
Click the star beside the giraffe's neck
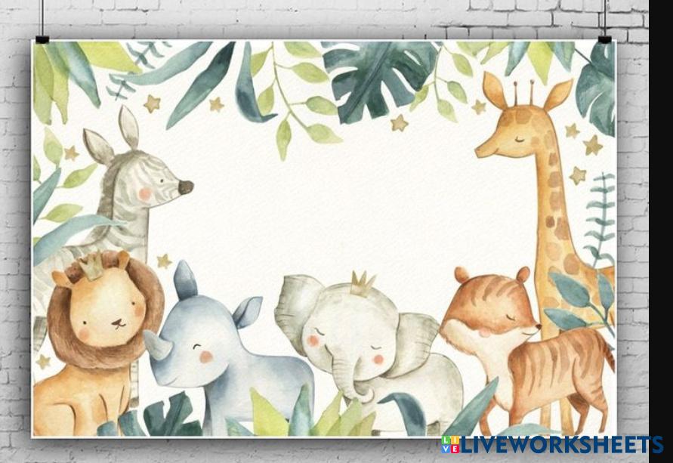click(x=578, y=175)
